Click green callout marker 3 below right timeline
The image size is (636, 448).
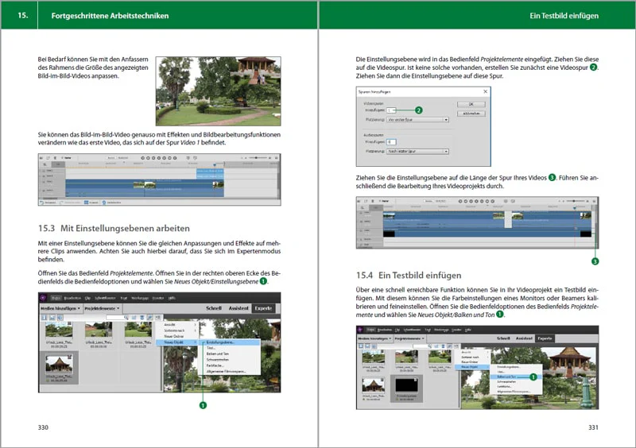point(595,261)
